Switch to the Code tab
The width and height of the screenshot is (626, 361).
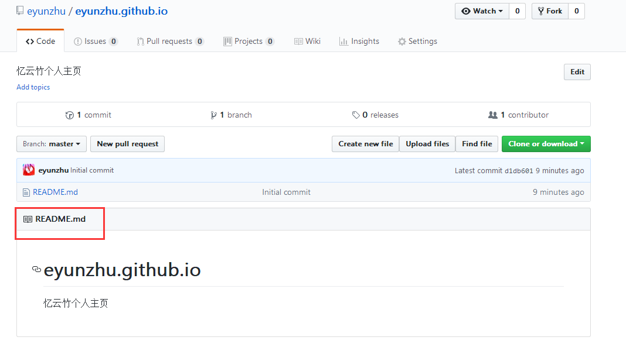tap(40, 41)
